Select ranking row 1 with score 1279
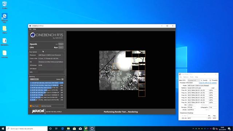Image resolution: width=233 pixels, height=131 pixels. tap(47, 83)
